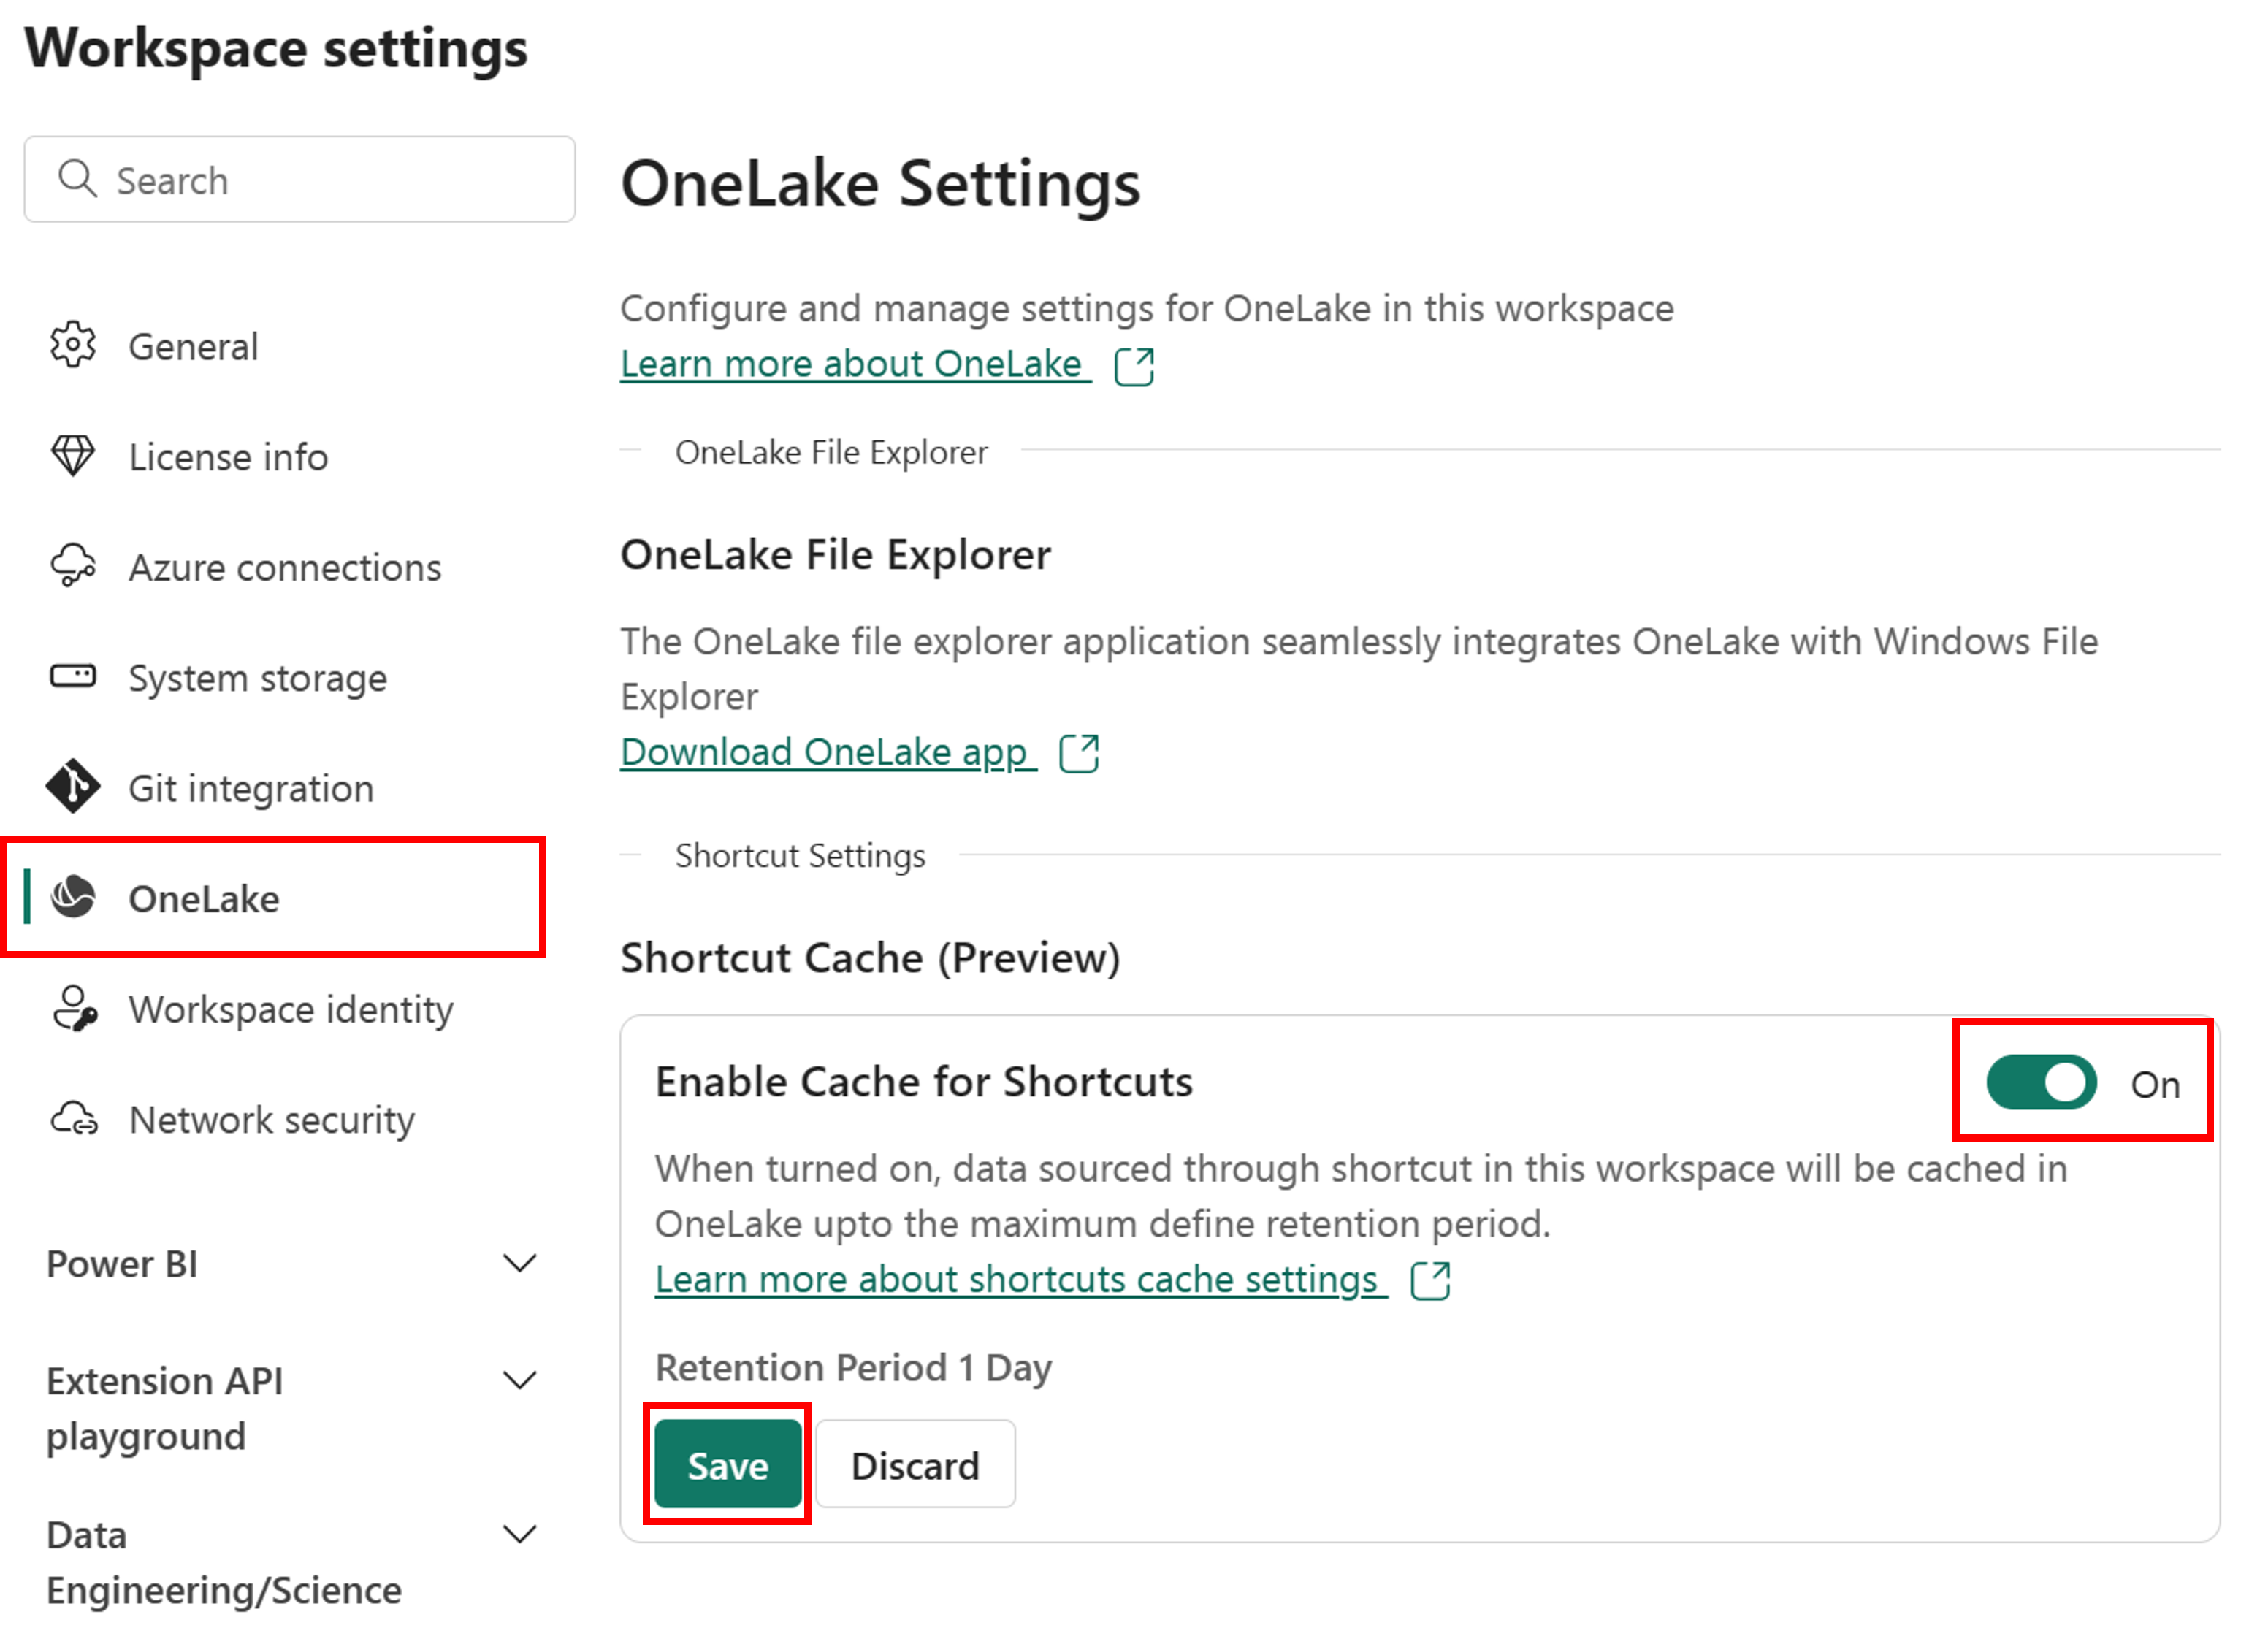Screen dimensions: 2268x1647
Task: Open the Workspace identity settings page
Action: pyautogui.click(x=290, y=1009)
